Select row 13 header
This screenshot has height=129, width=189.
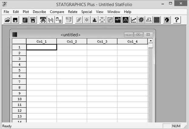[x=19, y=116]
